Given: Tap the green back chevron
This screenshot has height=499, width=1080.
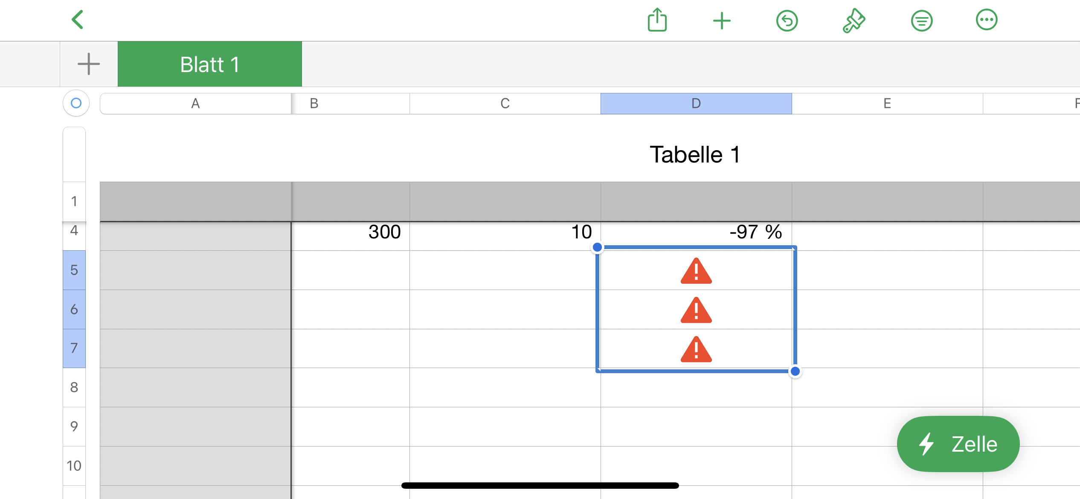Looking at the screenshot, I should coord(77,20).
